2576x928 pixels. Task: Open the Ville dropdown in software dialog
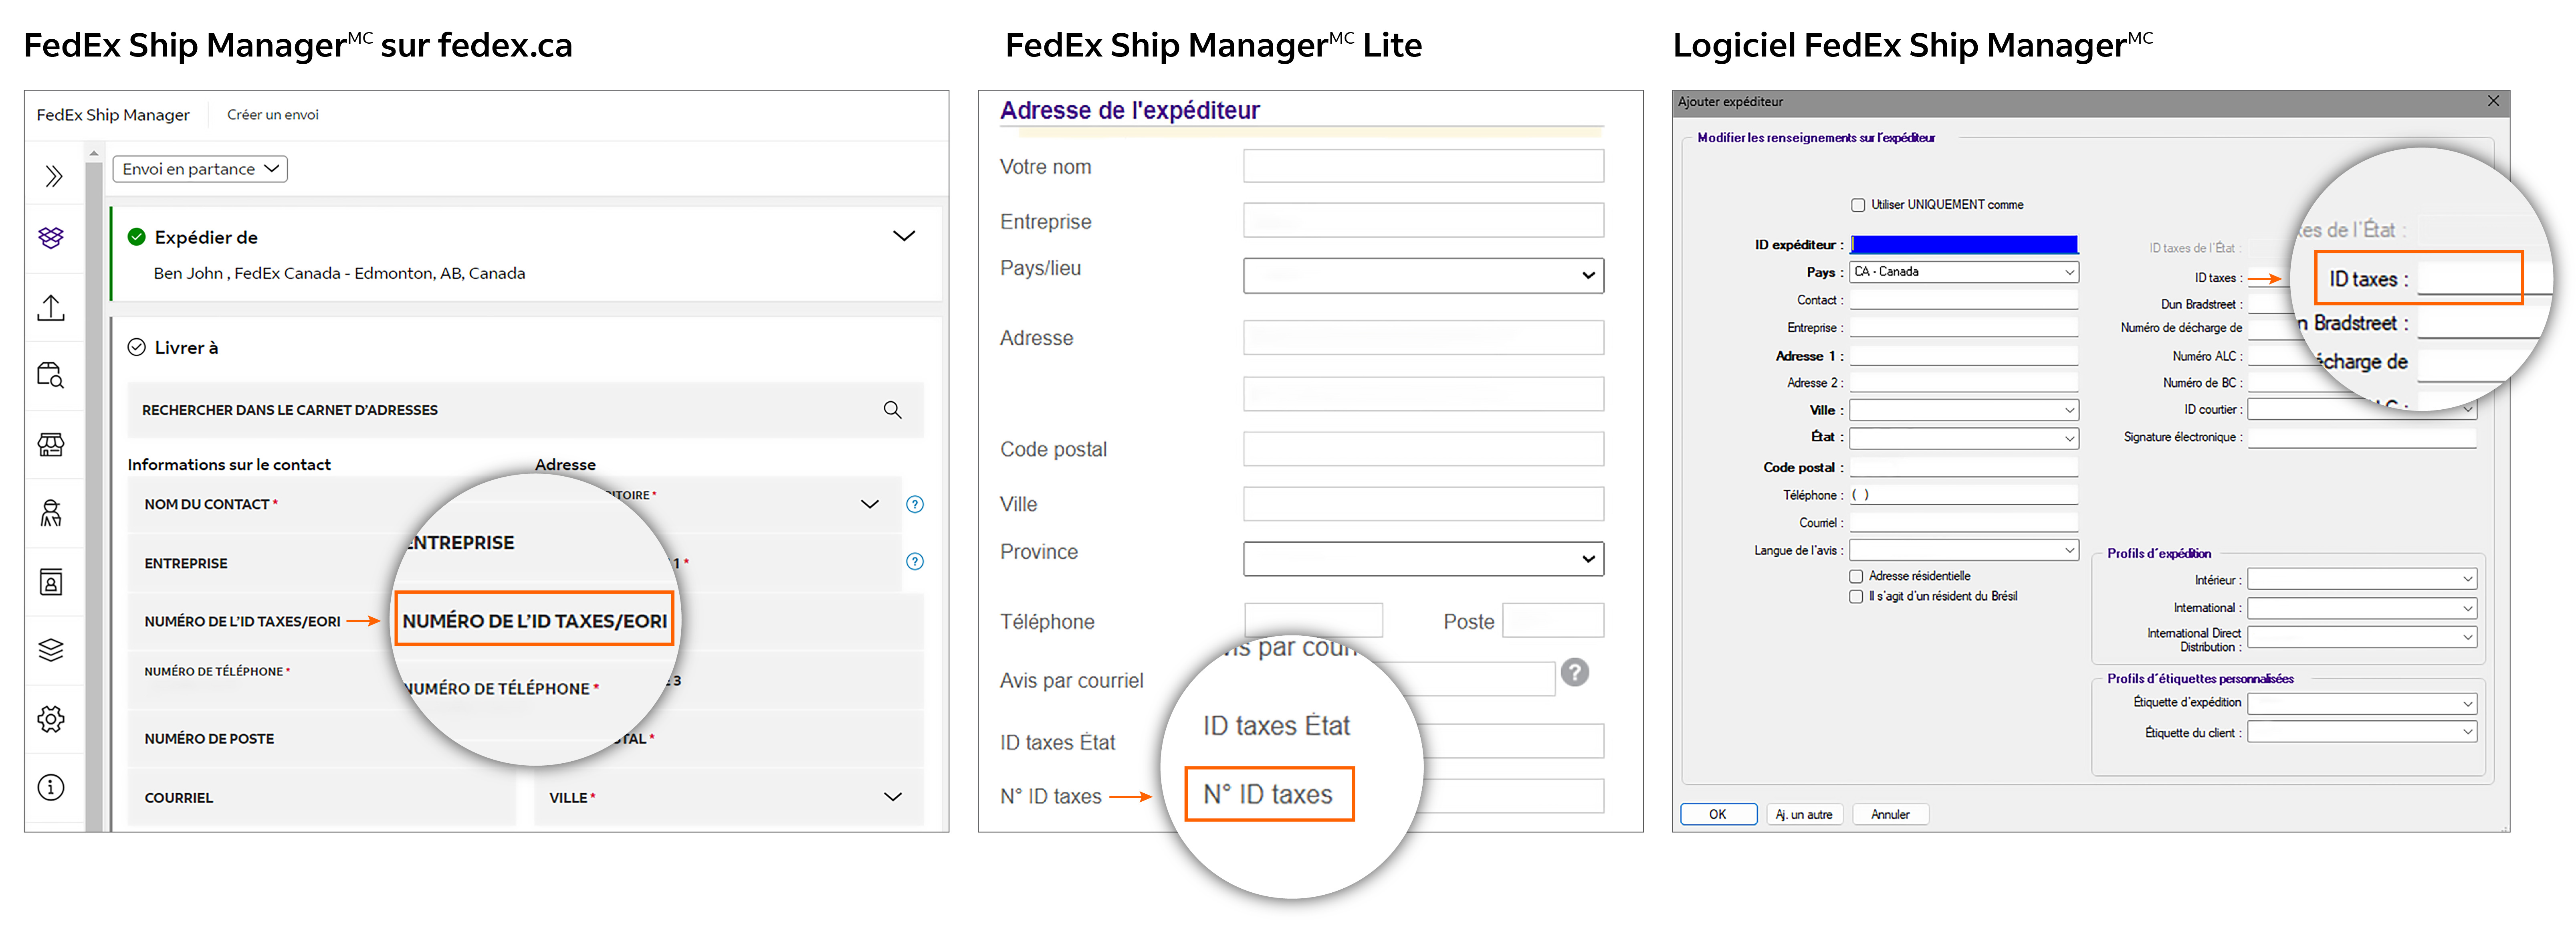coord(1964,410)
